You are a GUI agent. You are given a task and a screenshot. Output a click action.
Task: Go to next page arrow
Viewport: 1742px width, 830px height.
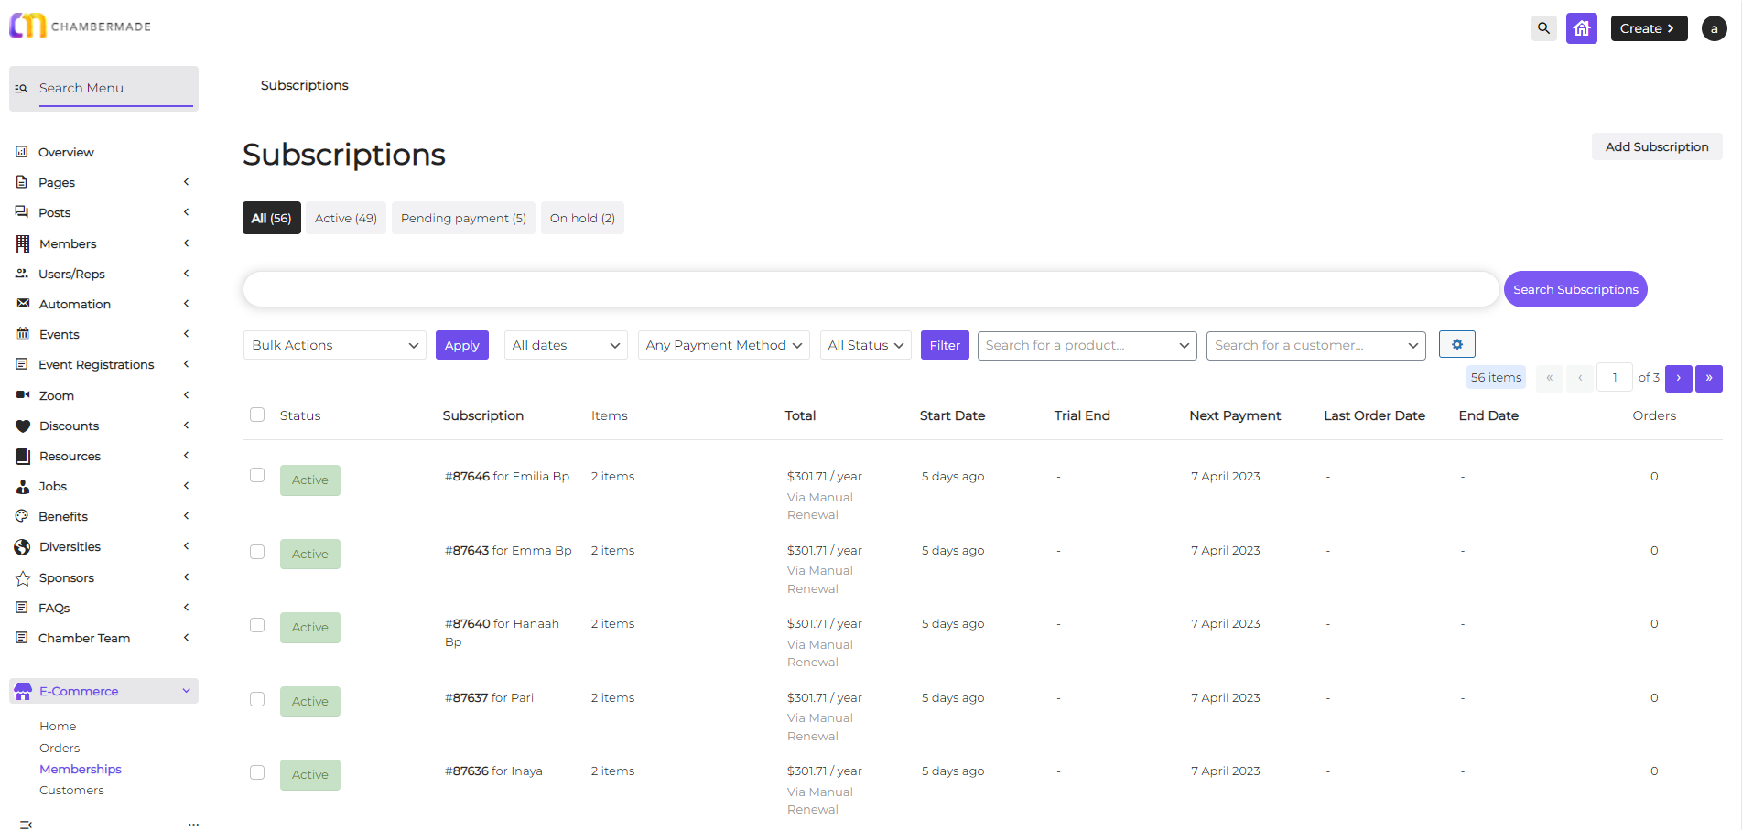point(1678,378)
